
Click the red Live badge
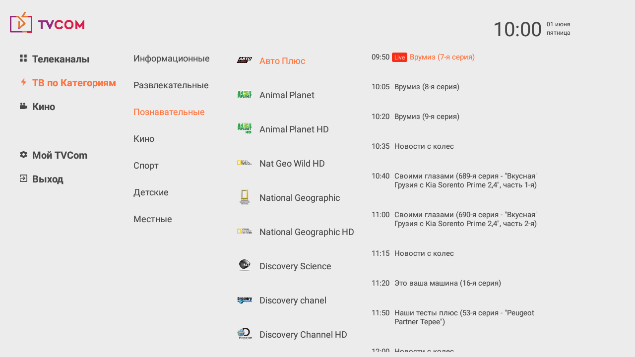pyautogui.click(x=399, y=58)
